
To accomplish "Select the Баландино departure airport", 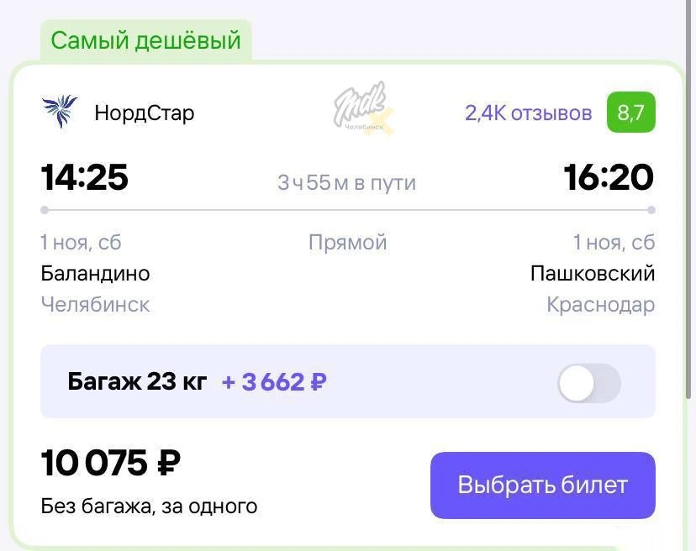I will [95, 273].
